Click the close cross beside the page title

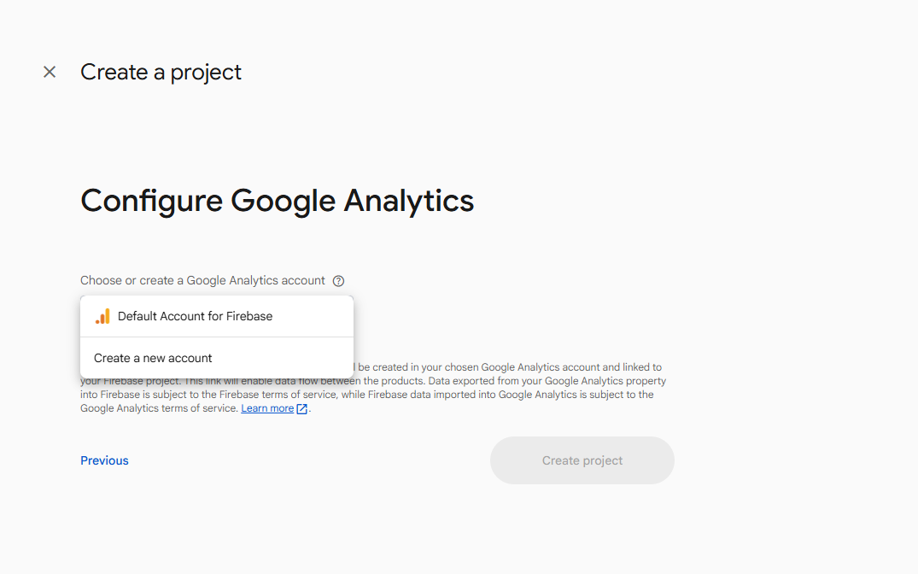[50, 72]
